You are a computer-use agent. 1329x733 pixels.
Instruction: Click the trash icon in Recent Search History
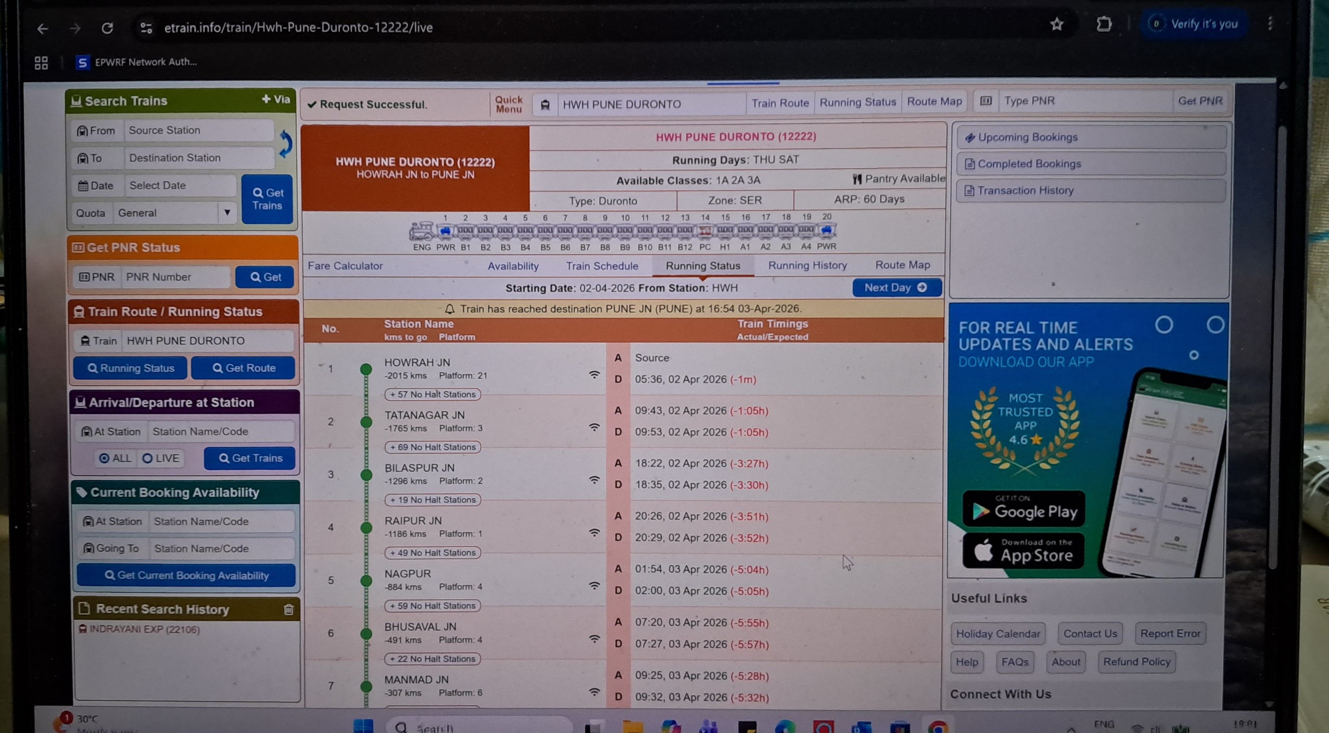tap(288, 610)
